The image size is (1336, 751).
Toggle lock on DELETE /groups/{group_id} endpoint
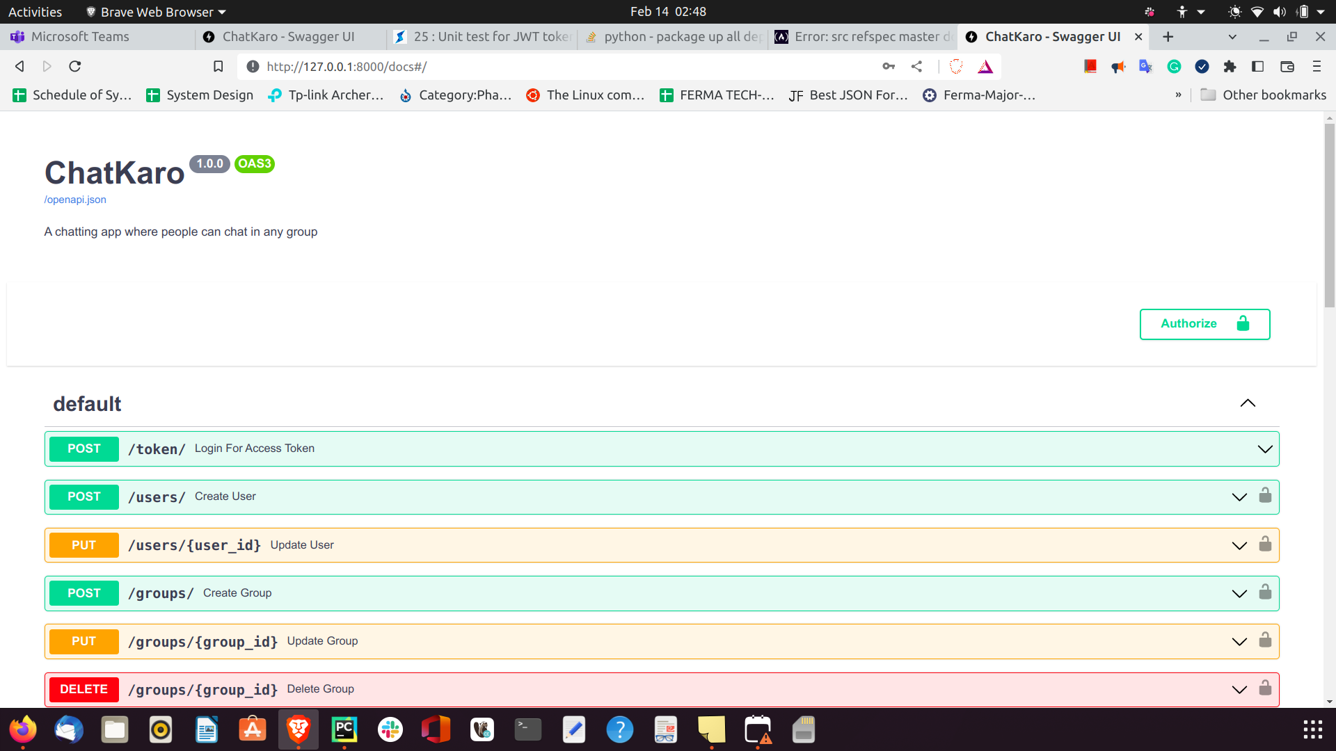[x=1265, y=688]
